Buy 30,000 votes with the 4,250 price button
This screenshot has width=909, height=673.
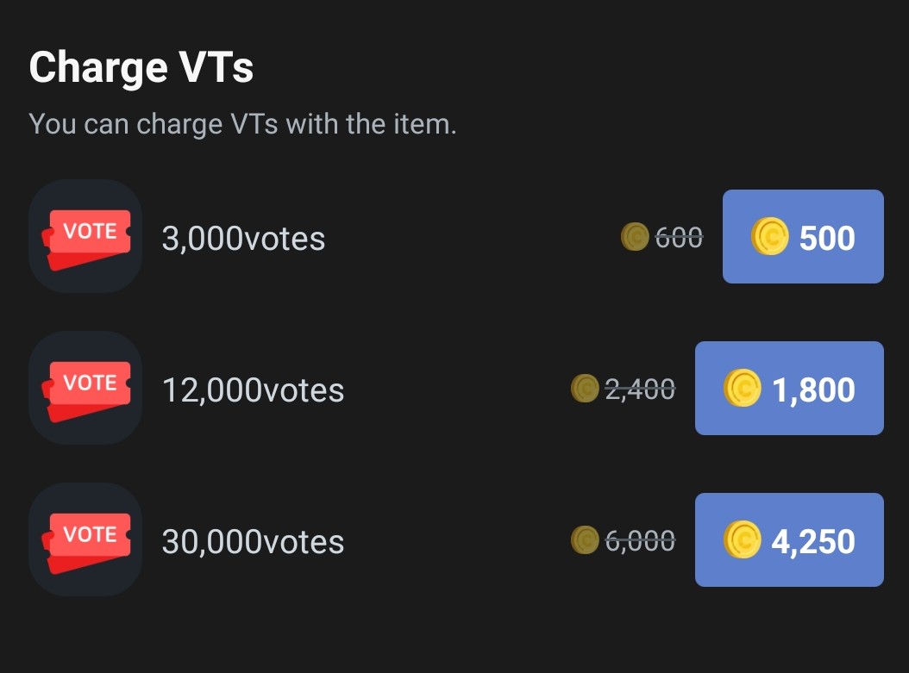click(789, 540)
